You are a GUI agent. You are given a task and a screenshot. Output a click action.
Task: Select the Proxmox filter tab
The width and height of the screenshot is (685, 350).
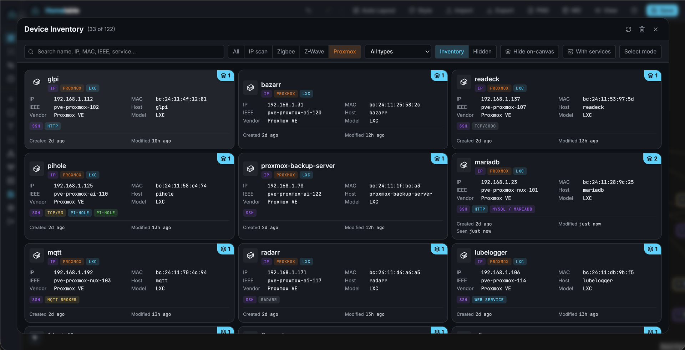tap(345, 52)
